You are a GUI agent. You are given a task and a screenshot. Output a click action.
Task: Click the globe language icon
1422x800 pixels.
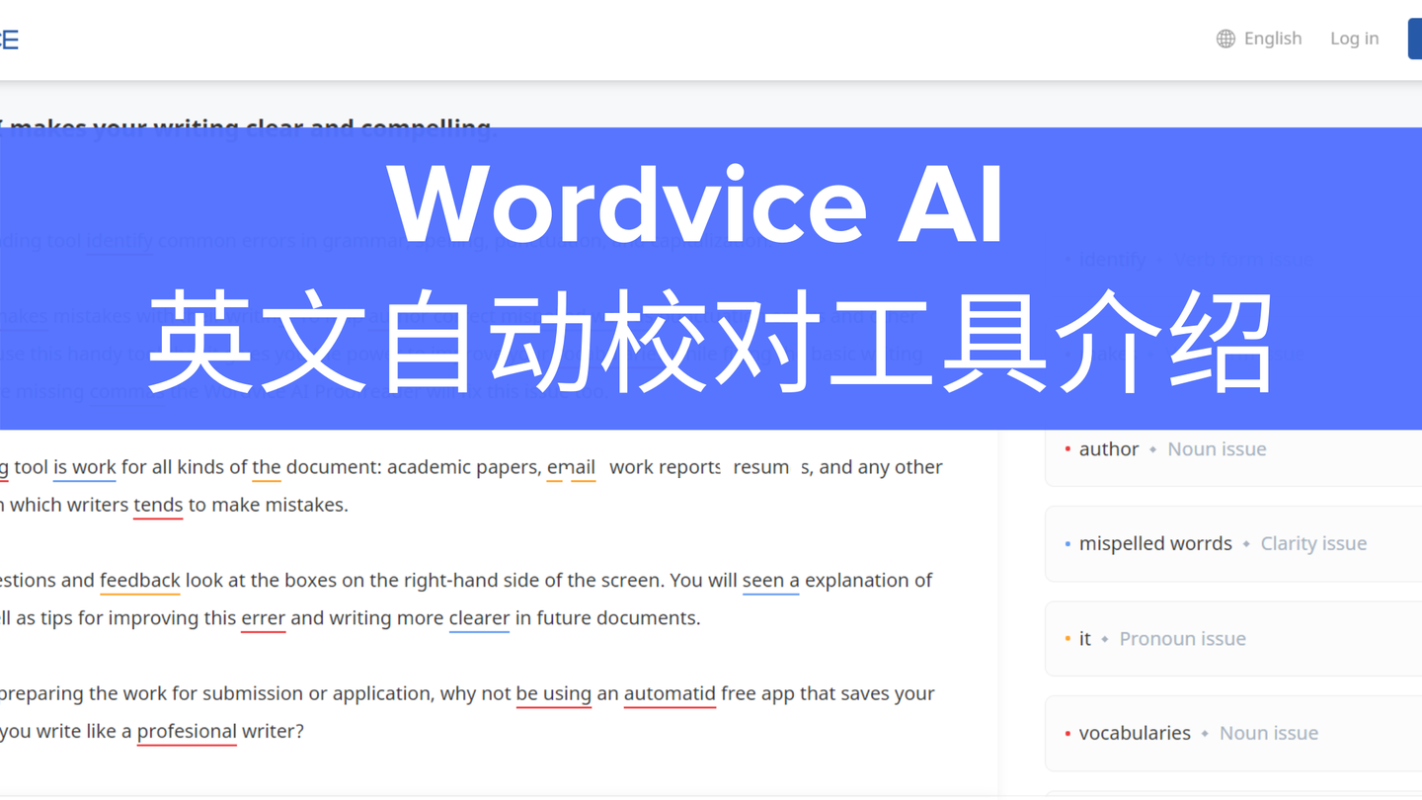[1225, 39]
